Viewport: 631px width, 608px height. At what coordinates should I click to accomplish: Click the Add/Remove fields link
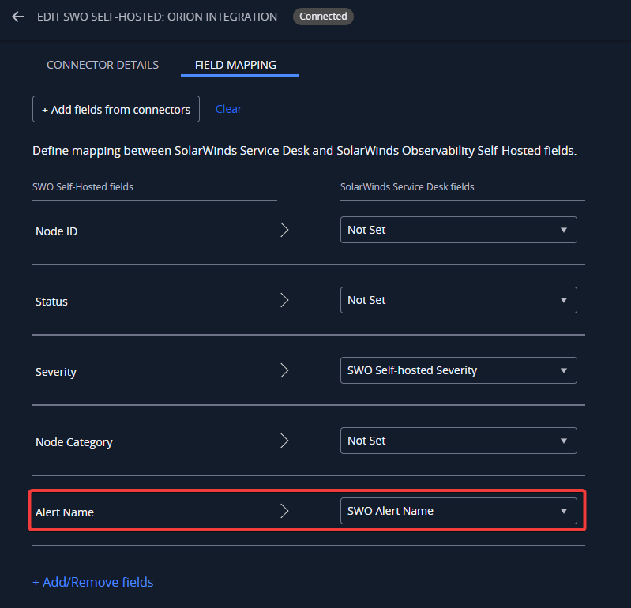(x=93, y=582)
